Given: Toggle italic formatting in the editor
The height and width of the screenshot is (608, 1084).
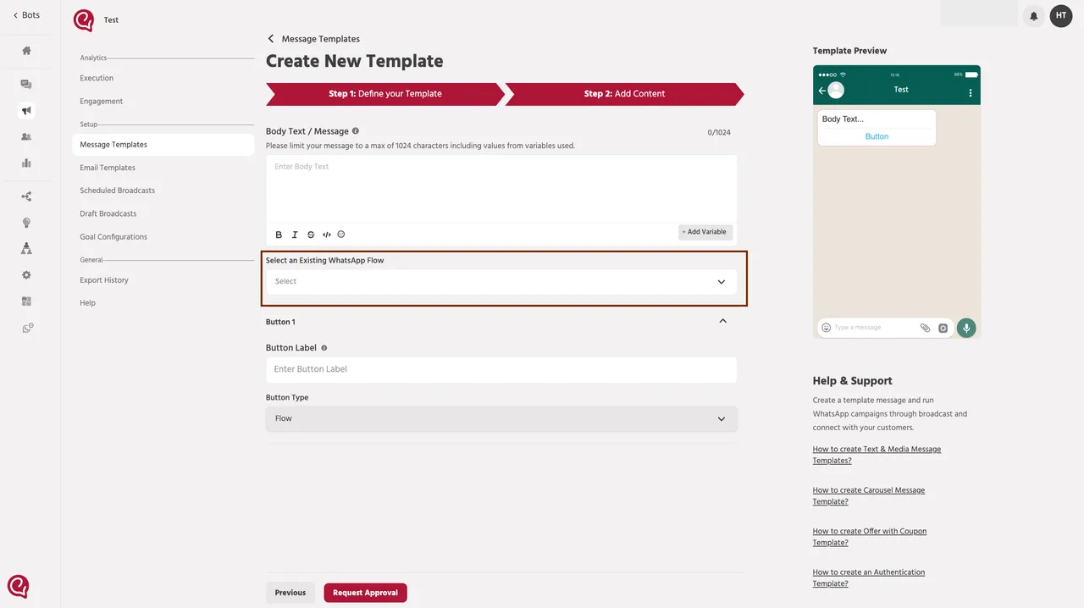Looking at the screenshot, I should click(294, 235).
